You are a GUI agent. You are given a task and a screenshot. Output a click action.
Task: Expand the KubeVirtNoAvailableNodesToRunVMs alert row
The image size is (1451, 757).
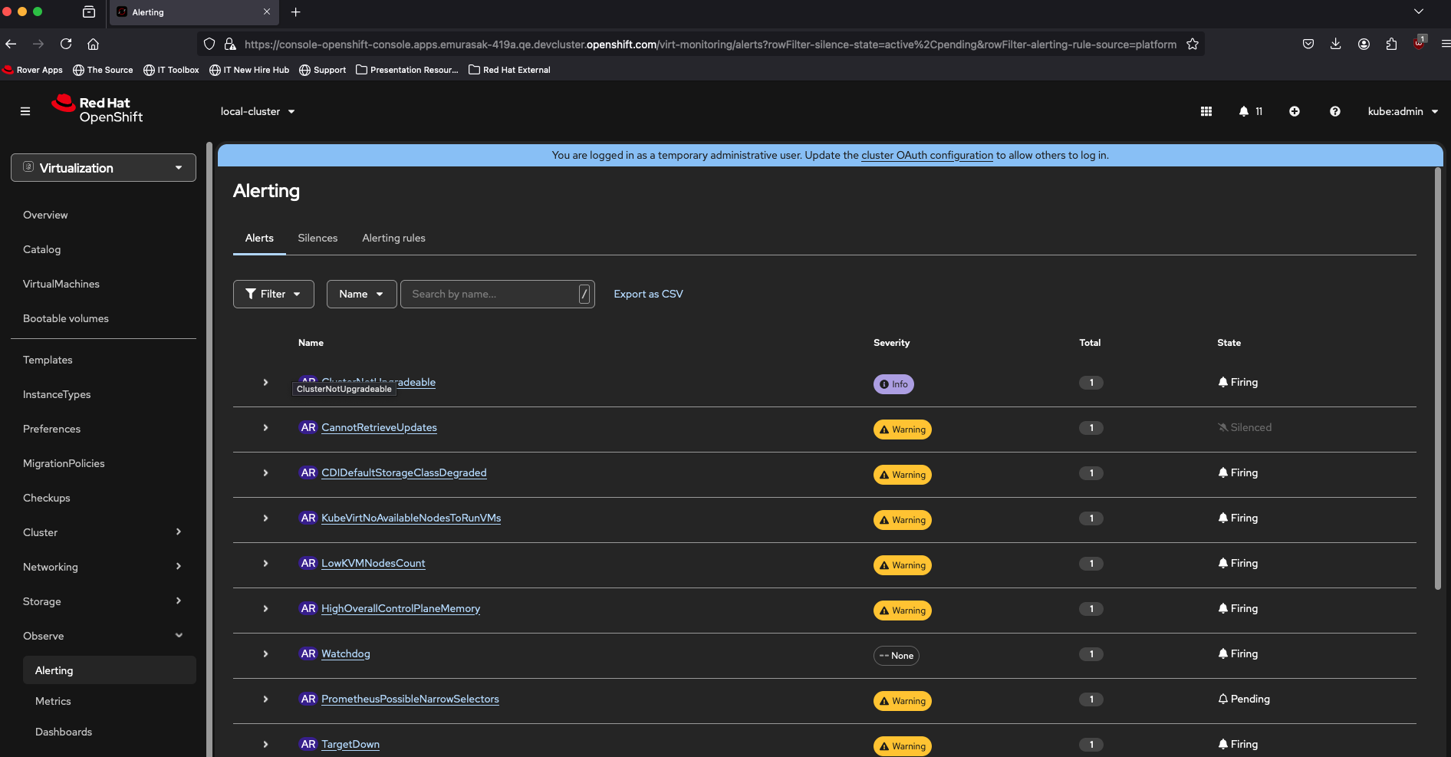tap(265, 518)
